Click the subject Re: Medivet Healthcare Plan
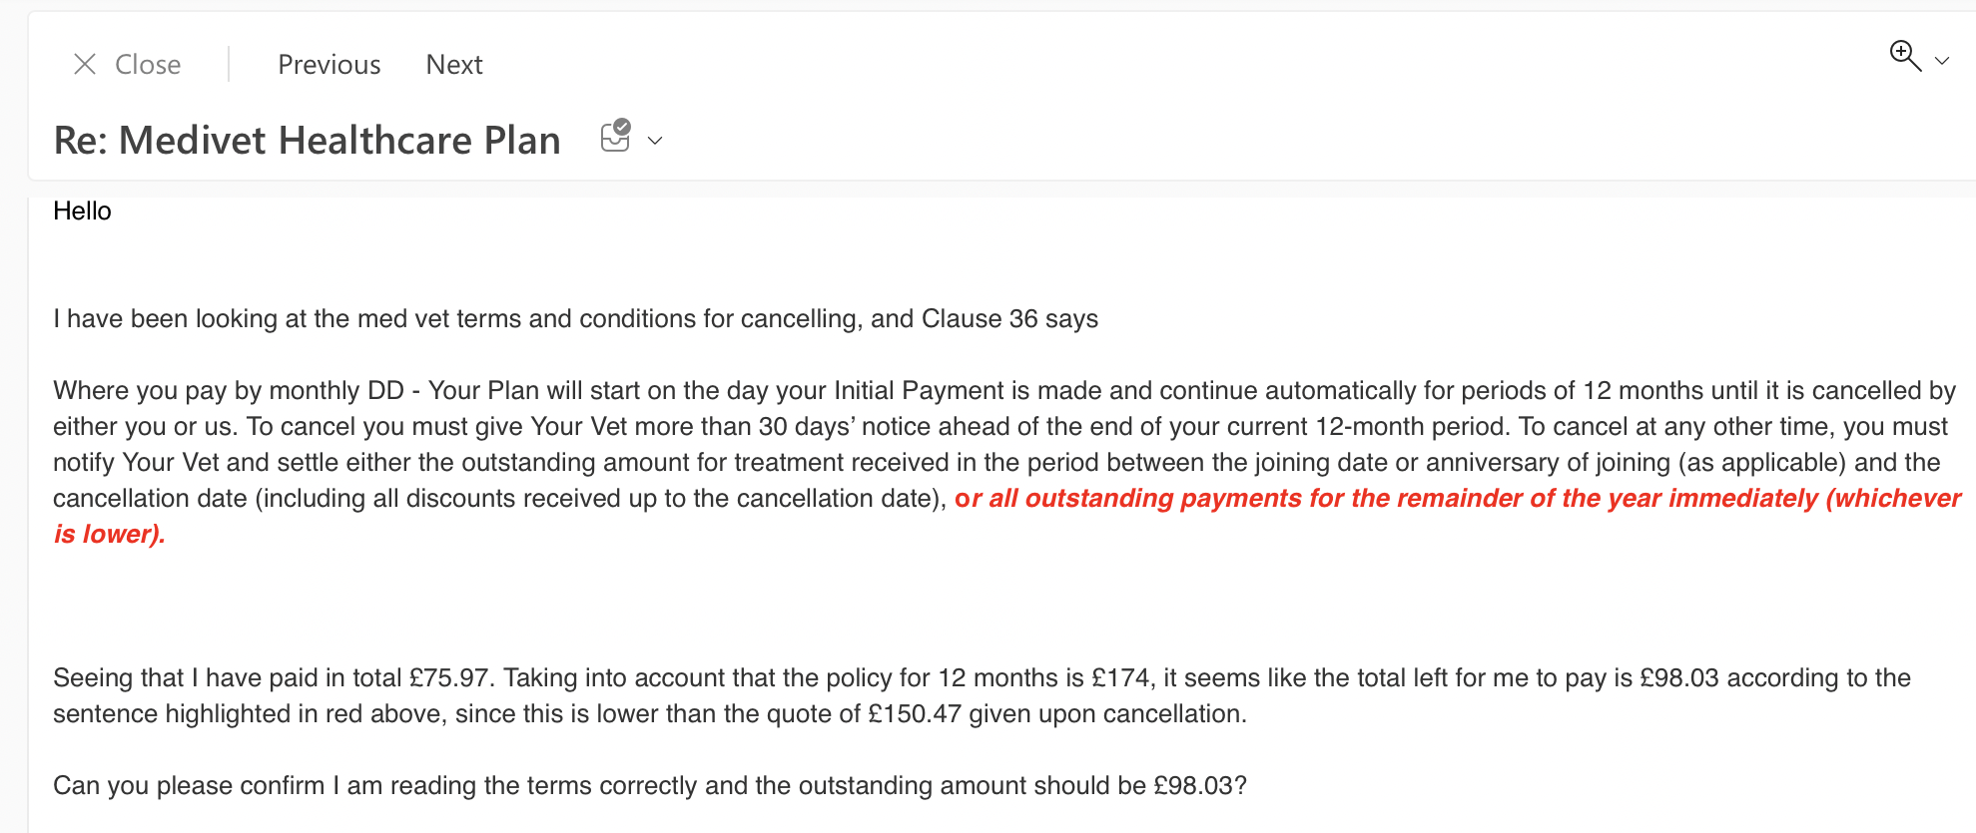Image resolution: width=1976 pixels, height=833 pixels. pyautogui.click(x=308, y=140)
